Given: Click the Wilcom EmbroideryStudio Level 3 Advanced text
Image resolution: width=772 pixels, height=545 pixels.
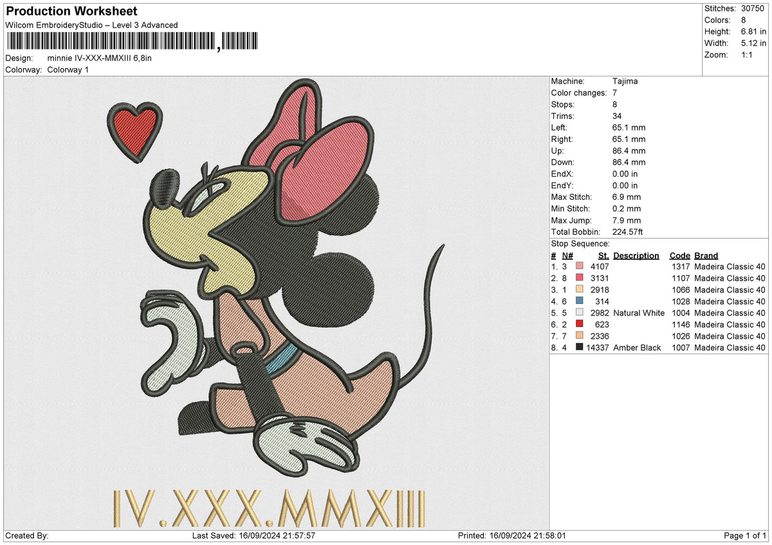Looking at the screenshot, I should [x=91, y=25].
